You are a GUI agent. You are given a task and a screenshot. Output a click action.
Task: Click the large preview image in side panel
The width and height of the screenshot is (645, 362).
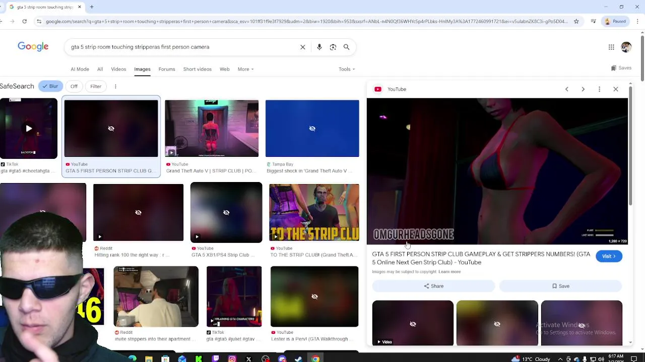tap(497, 171)
